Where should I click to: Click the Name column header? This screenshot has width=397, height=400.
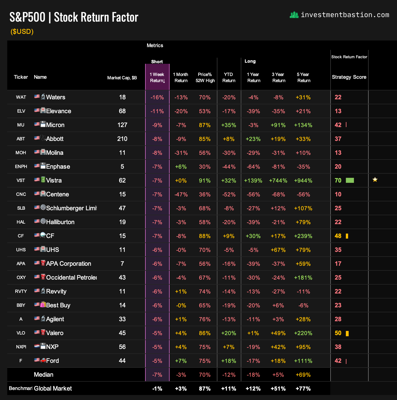[40, 77]
